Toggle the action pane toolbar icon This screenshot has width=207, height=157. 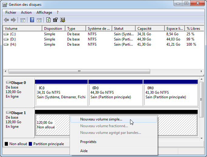[x=39, y=20]
